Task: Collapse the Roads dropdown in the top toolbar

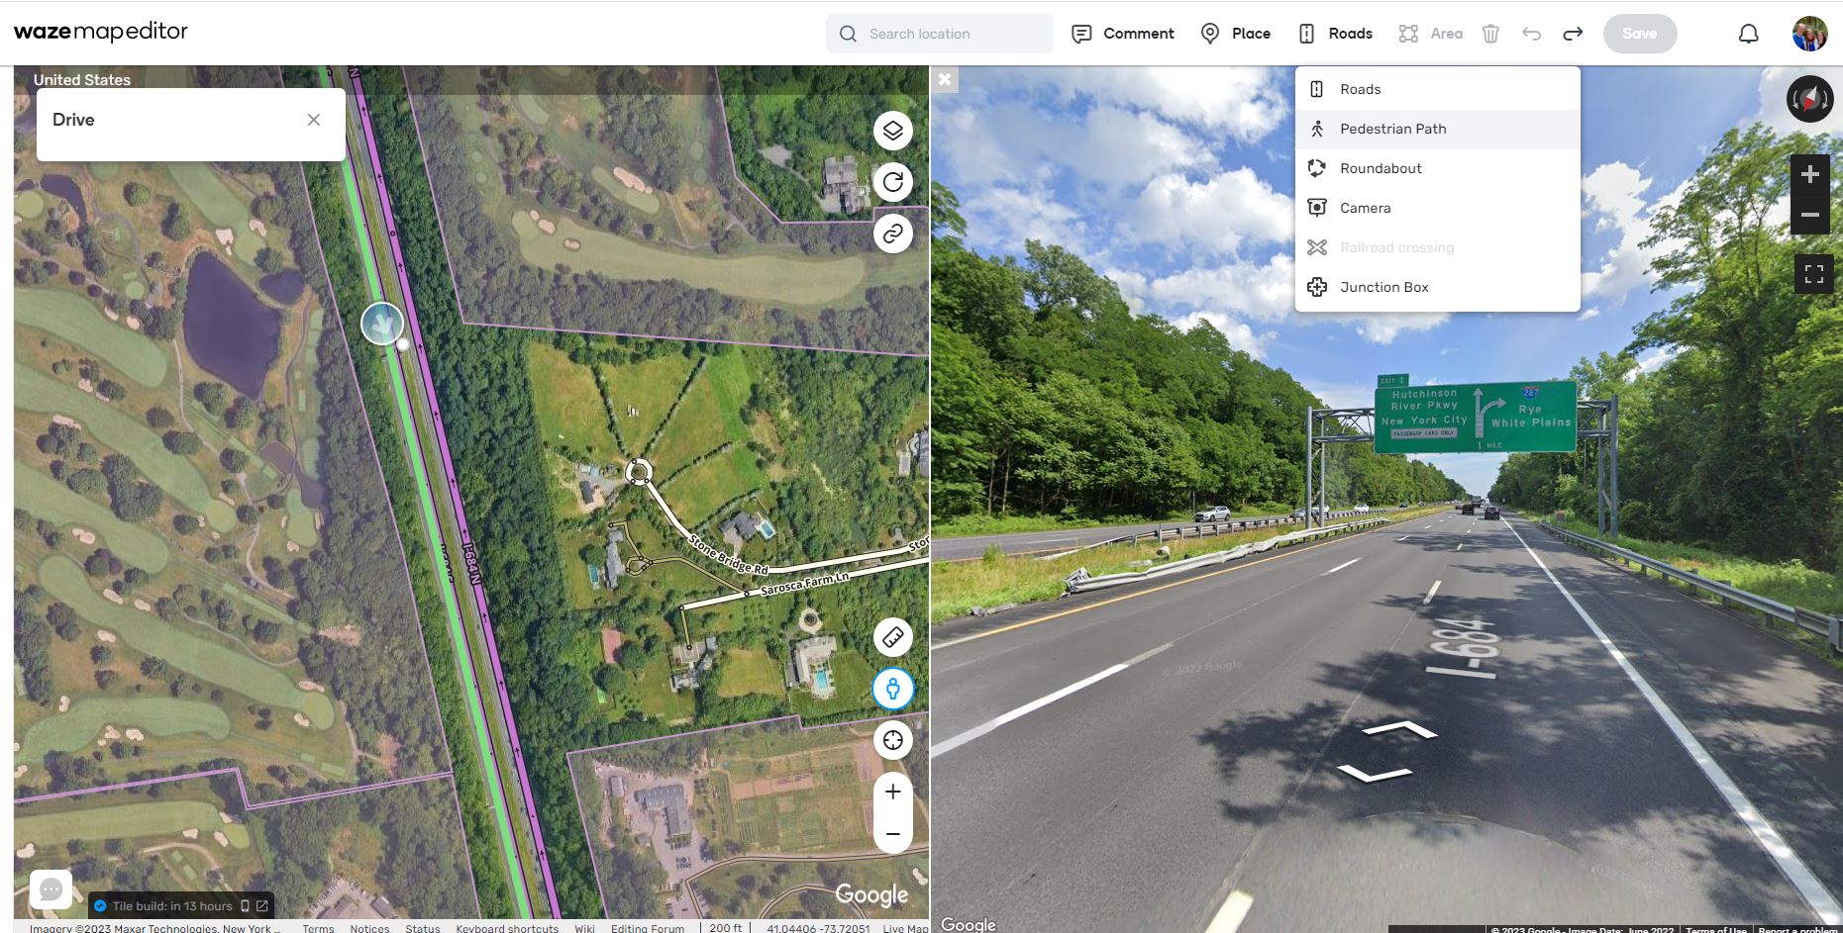Action: coord(1335,34)
